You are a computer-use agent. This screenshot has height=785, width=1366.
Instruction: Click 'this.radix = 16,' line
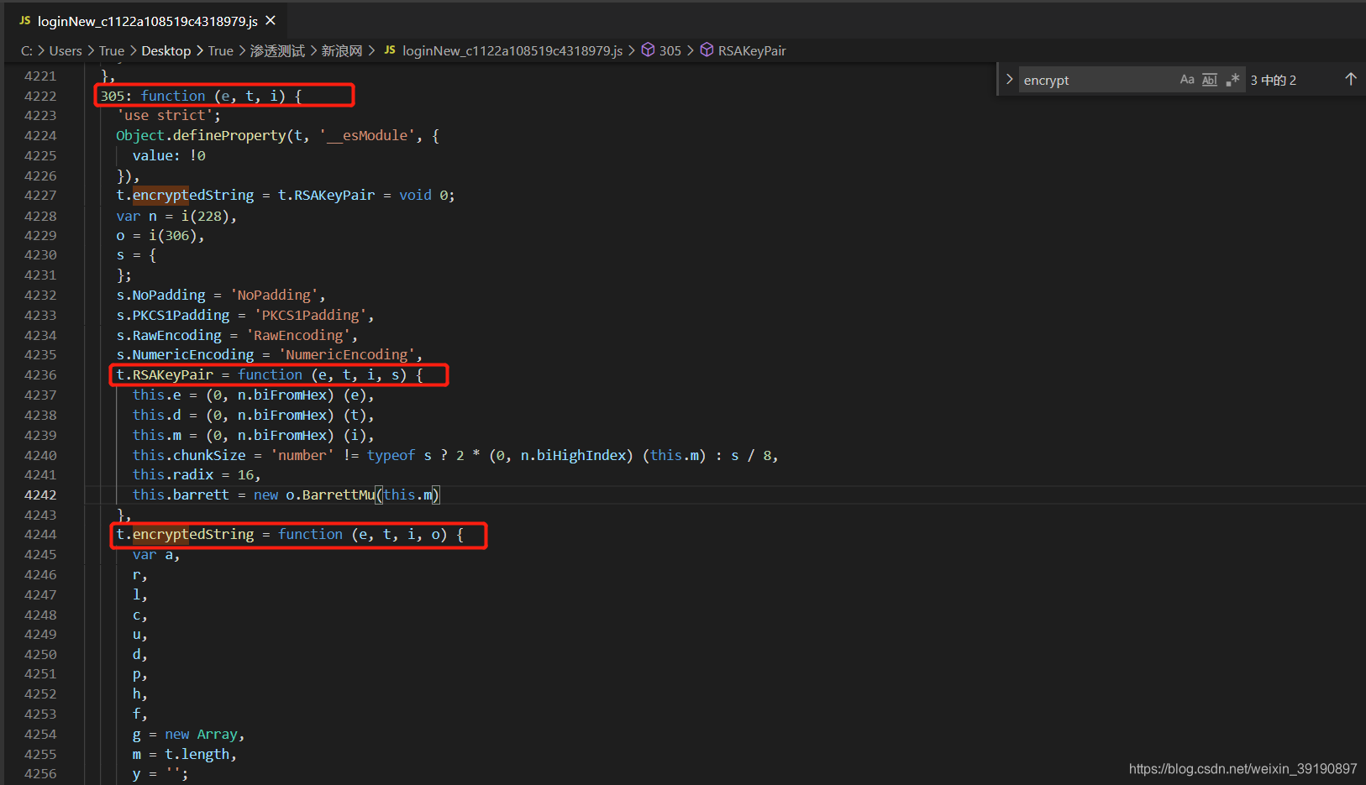[x=197, y=474]
